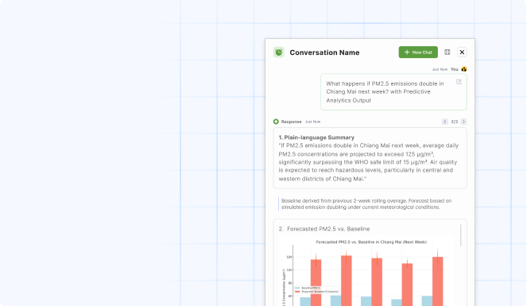
Task: Click the tallest red projected bar
Action: pyautogui.click(x=347, y=281)
